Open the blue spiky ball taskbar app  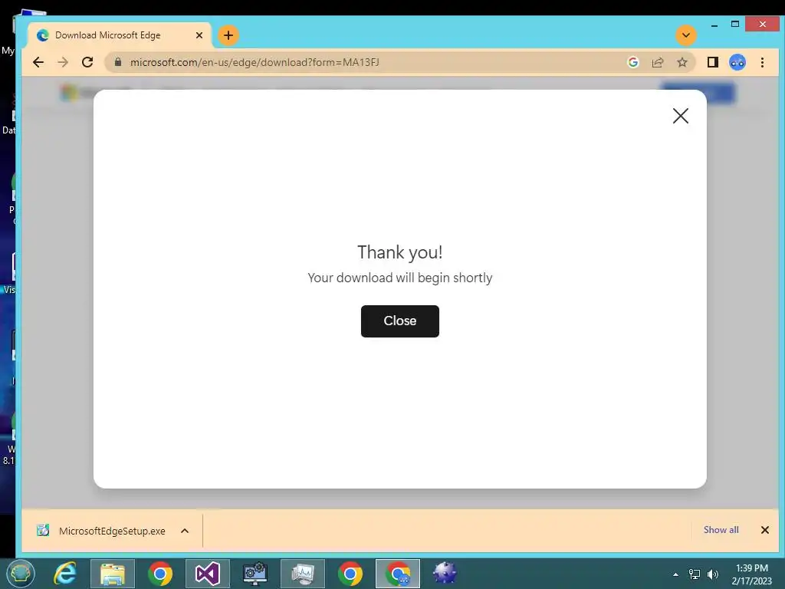[445, 574]
